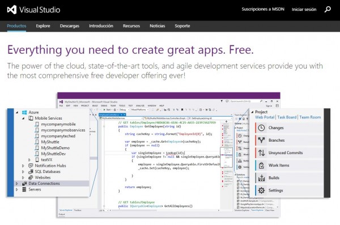Collapse the Project section arrow
Image resolution: width=340 pixels, height=225 pixels.
252,112
